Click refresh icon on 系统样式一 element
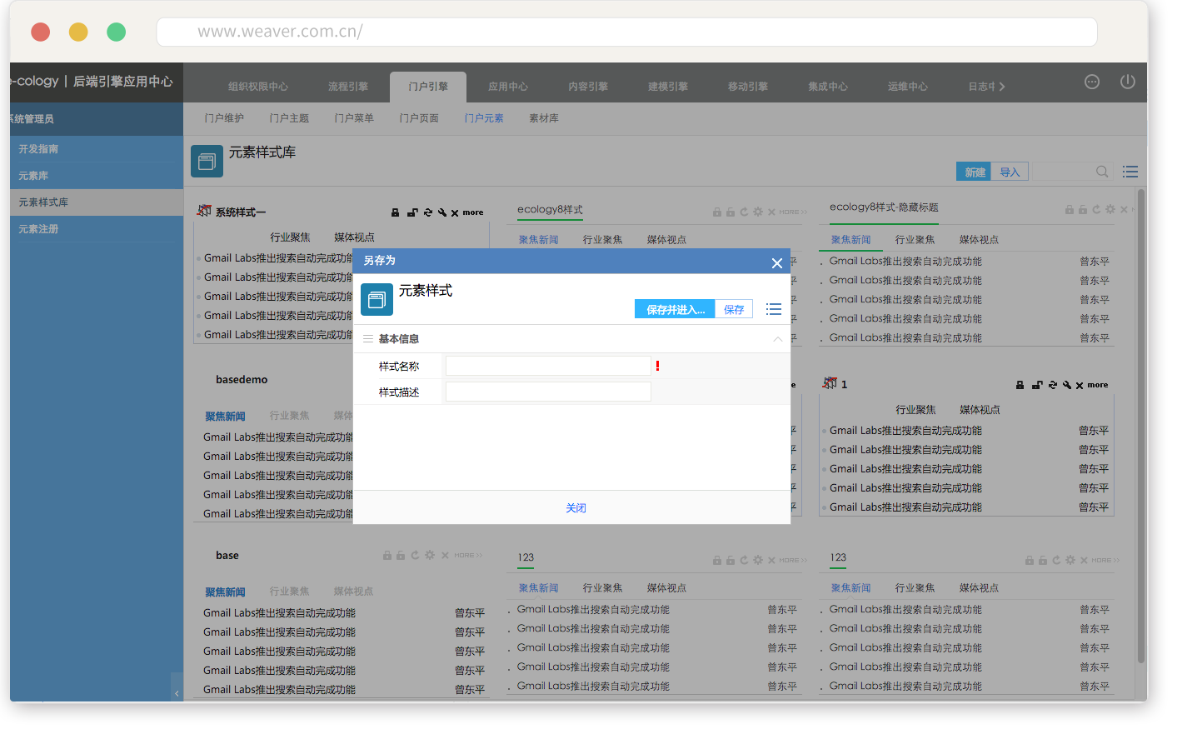The image size is (1187, 729). [x=428, y=212]
